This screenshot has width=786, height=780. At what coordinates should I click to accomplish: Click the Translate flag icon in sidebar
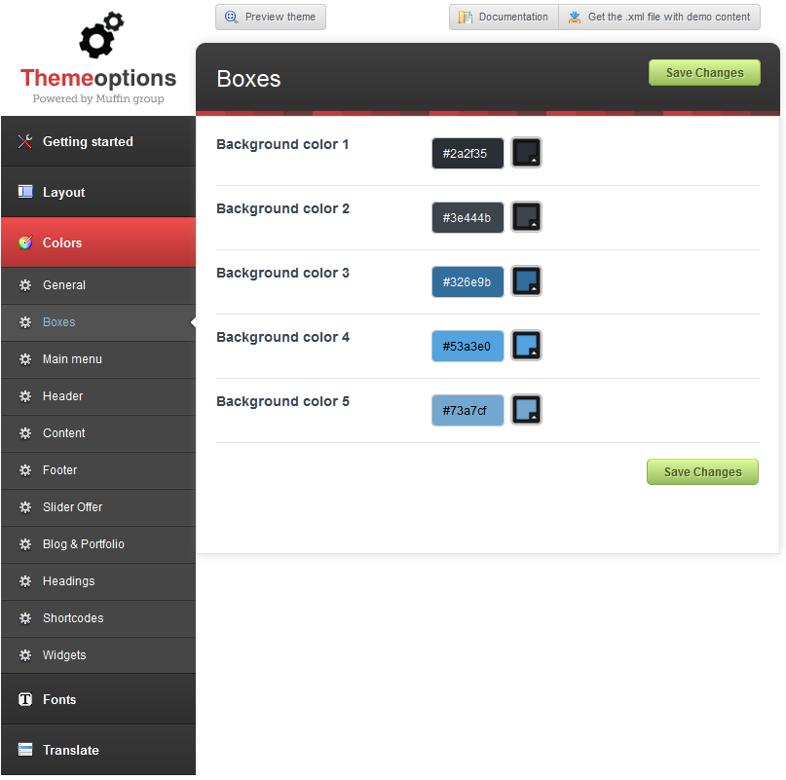[x=25, y=750]
